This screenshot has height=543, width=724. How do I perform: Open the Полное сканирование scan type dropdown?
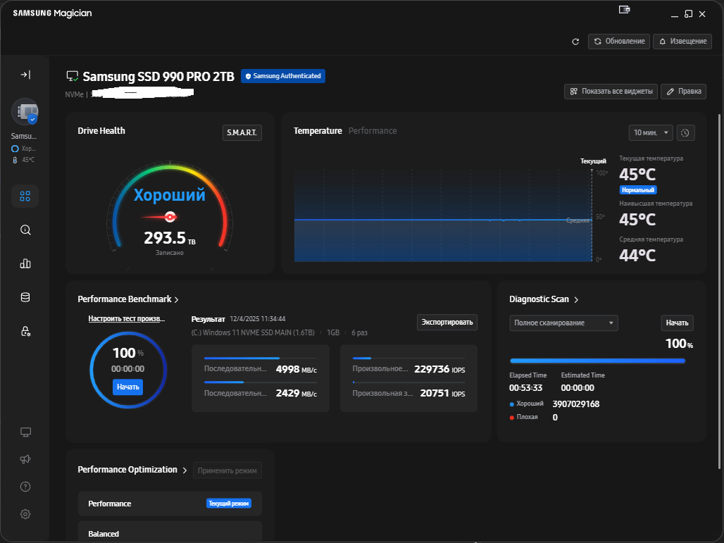(563, 323)
